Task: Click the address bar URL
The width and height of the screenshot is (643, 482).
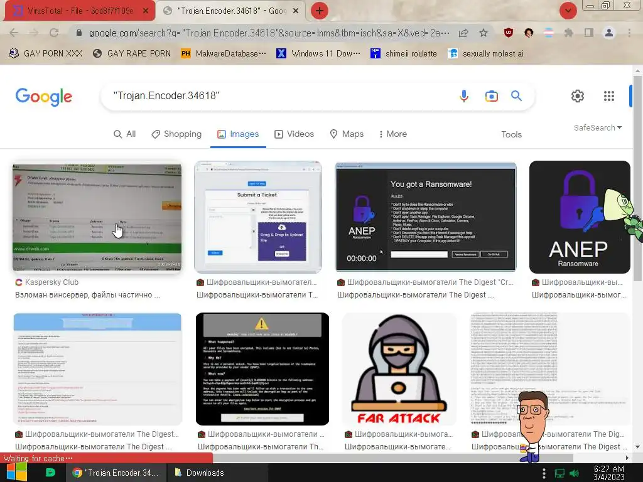Action: 269,33
